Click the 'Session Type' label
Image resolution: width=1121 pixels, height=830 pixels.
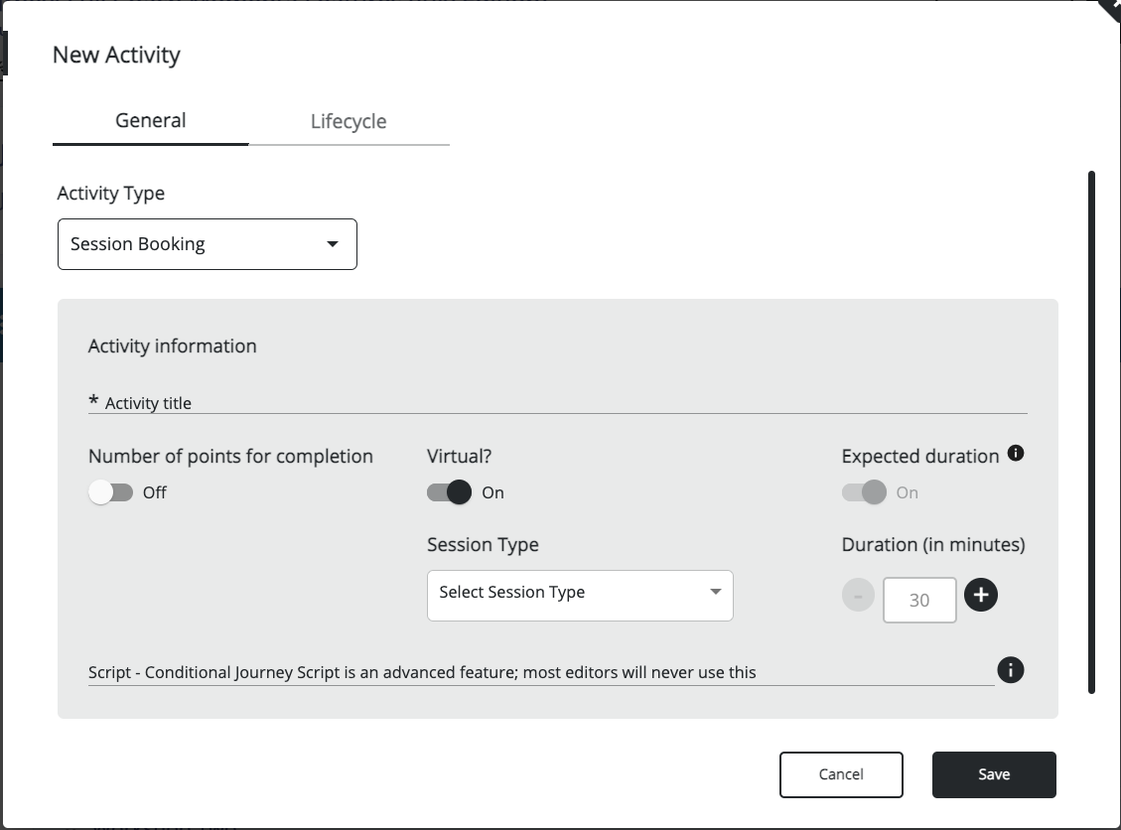[x=483, y=545]
